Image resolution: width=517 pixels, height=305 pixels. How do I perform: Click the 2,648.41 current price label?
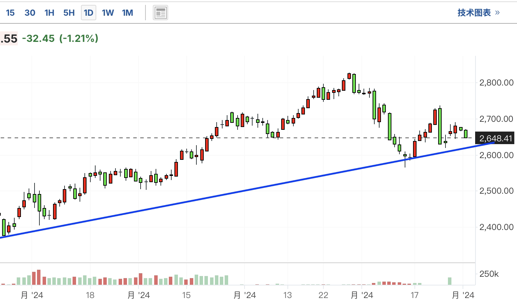[495, 139]
